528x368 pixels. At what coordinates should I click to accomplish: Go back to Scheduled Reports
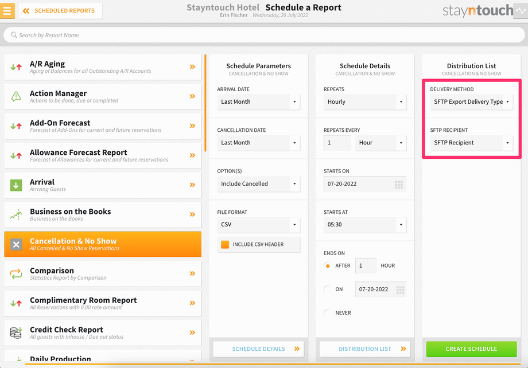(x=61, y=11)
